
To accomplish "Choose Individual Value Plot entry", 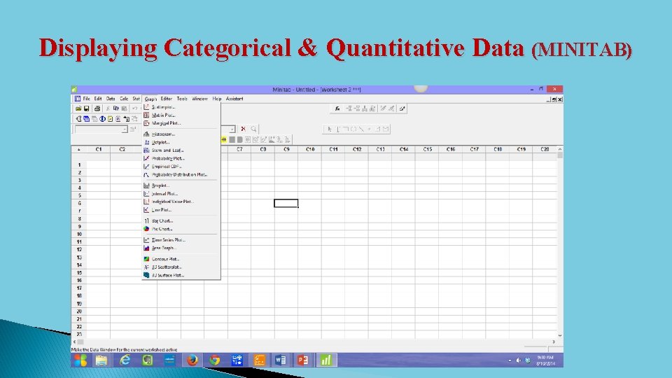I will point(180,202).
